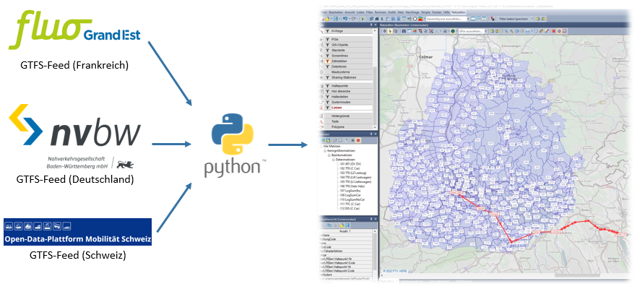The height and width of the screenshot is (289, 640).
Task: Click the filter icon next to Haltestellen
Action: [327, 97]
